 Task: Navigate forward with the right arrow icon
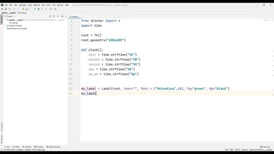coord(18,9)
